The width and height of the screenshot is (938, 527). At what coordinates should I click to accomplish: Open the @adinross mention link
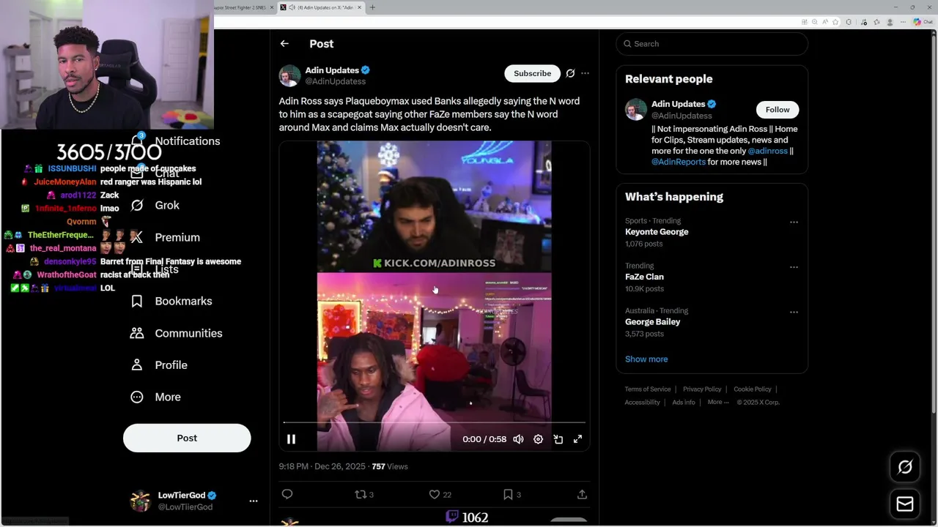(x=767, y=151)
